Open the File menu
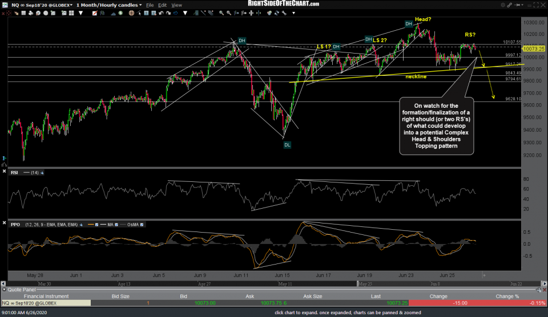The width and height of the screenshot is (548, 317). (150, 5)
